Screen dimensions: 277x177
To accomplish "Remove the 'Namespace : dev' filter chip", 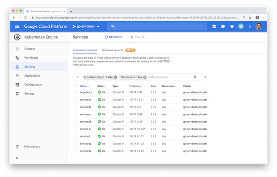I will pyautogui.click(x=145, y=77).
